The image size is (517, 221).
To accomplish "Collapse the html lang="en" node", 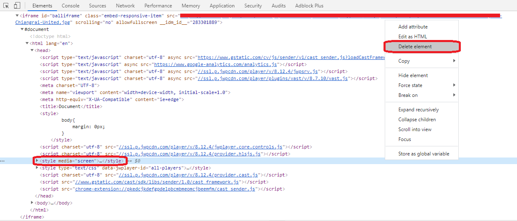I will point(27,44).
